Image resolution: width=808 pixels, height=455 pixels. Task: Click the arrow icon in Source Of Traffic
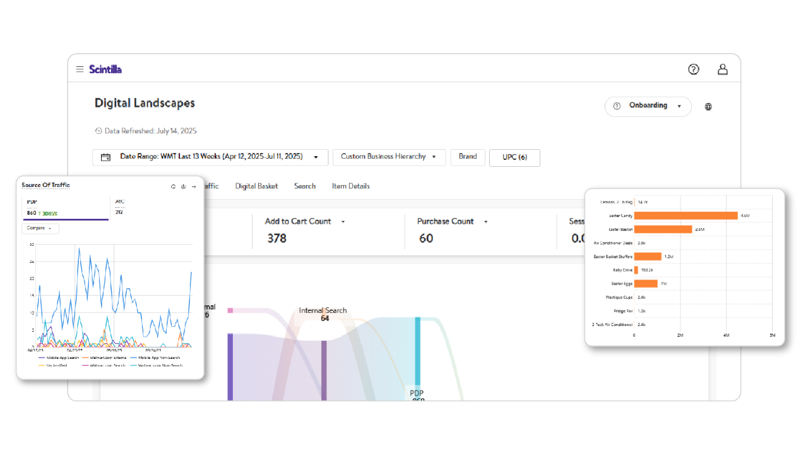point(194,186)
